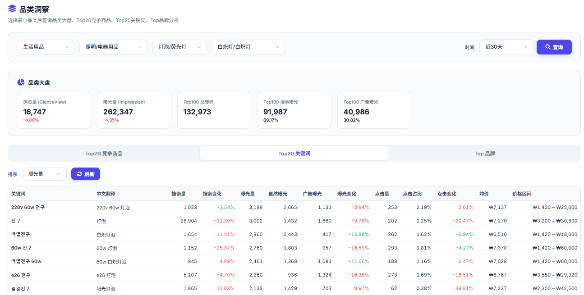
Task: Click price range ₩2,300 ~ ₩42,500
Action: point(555,289)
